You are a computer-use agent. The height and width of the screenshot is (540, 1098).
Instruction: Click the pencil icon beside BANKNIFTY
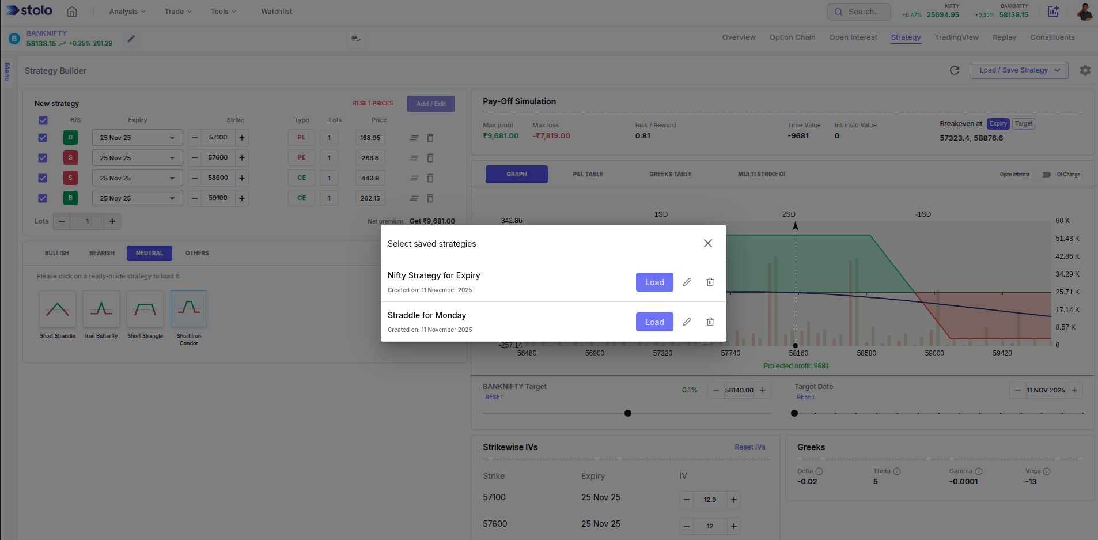(131, 39)
